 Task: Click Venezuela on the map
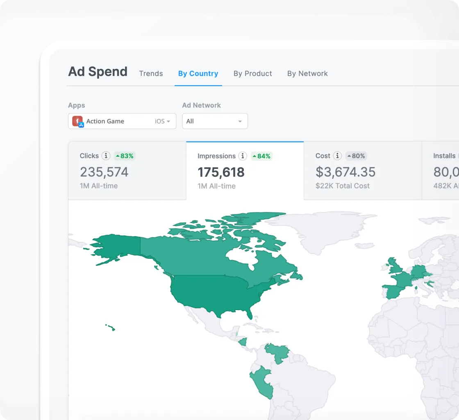[x=277, y=352]
